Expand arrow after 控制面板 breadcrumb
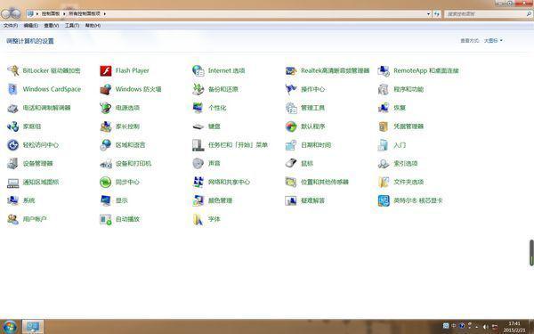Viewport: 534px width, 334px height. click(64, 14)
